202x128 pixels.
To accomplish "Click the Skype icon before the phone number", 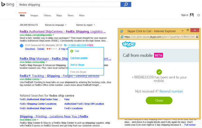I will 65,45.
